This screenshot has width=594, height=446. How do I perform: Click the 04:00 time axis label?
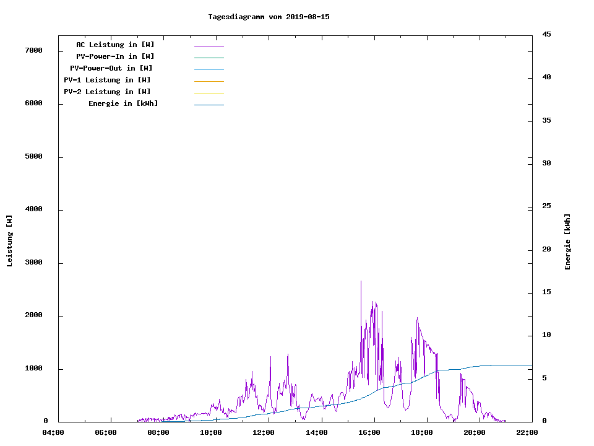53,432
